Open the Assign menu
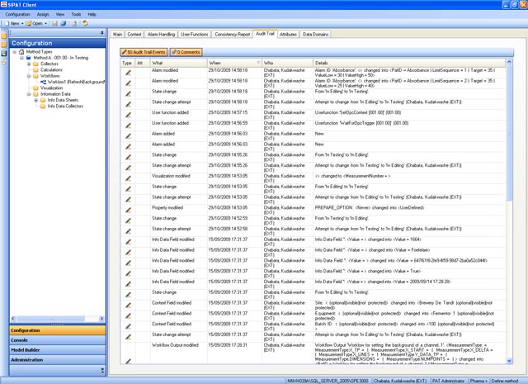528x384 pixels. [x=43, y=14]
